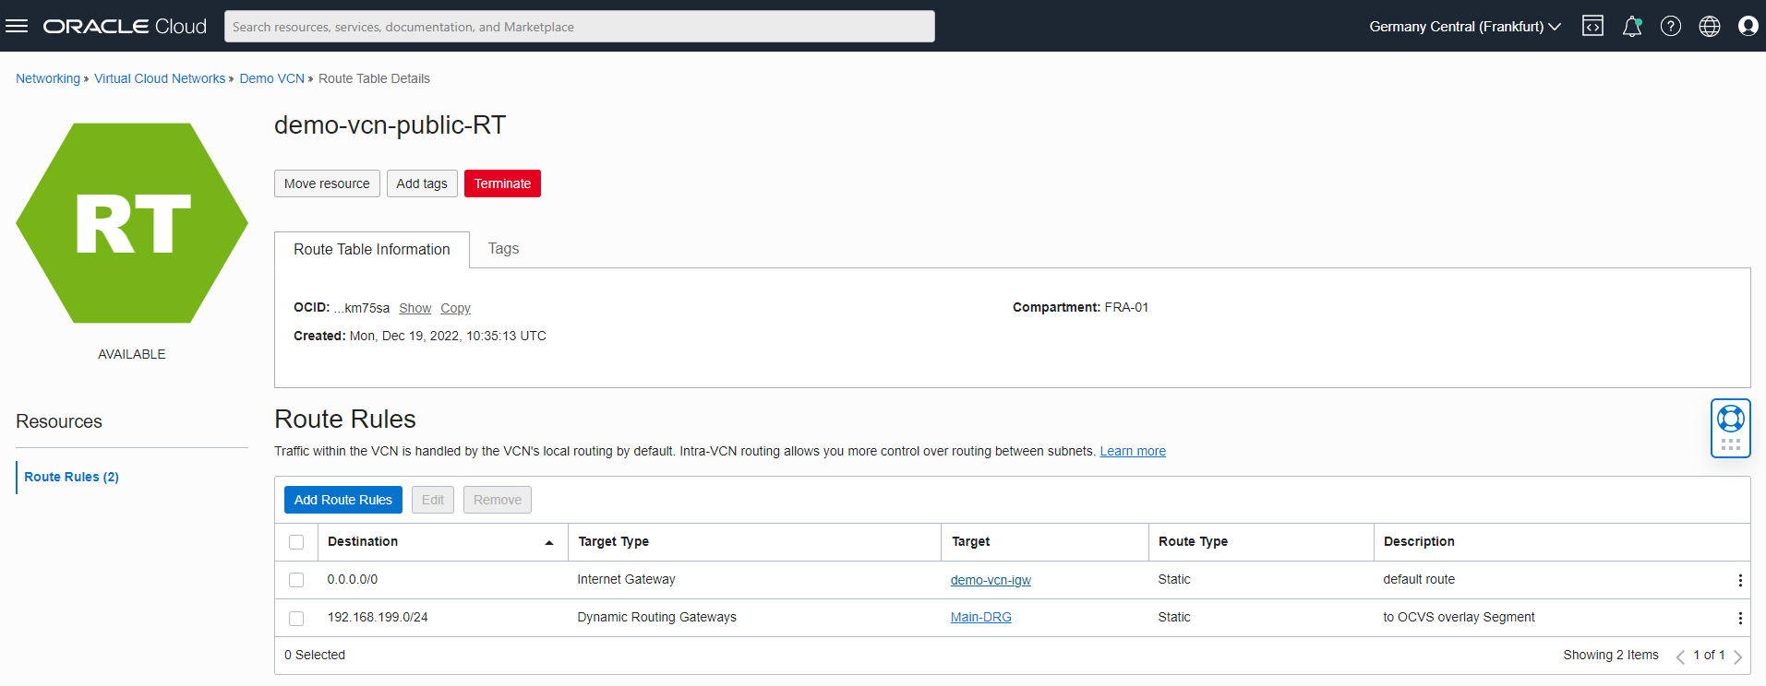
Task: Open the hamburger navigation menu
Action: click(x=17, y=26)
